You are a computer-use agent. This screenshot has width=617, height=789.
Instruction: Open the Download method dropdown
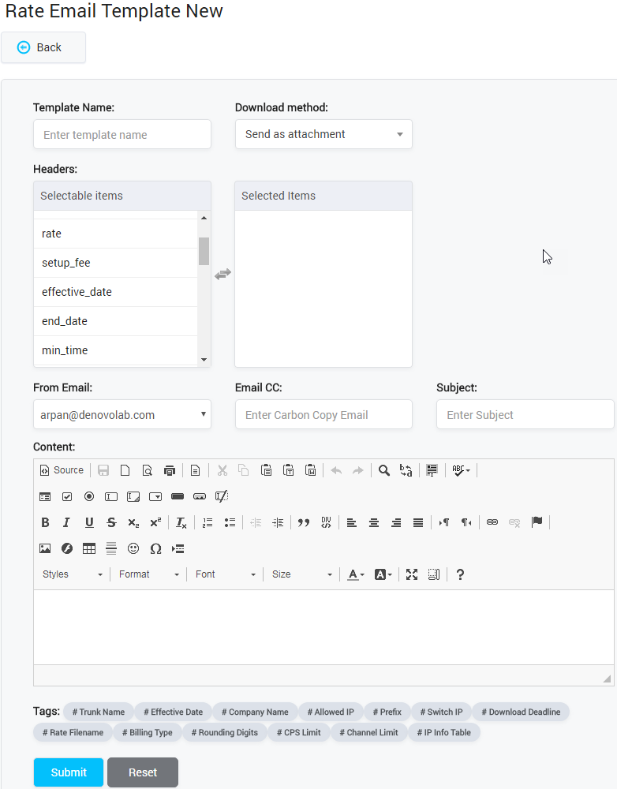tap(323, 134)
